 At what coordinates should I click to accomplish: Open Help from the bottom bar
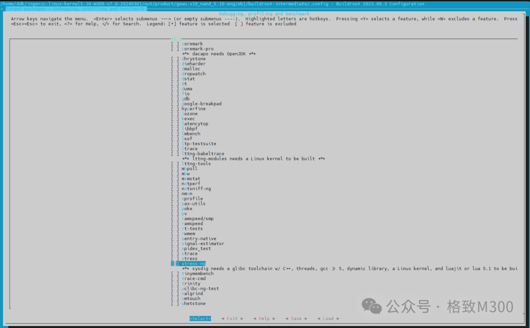coord(264,319)
